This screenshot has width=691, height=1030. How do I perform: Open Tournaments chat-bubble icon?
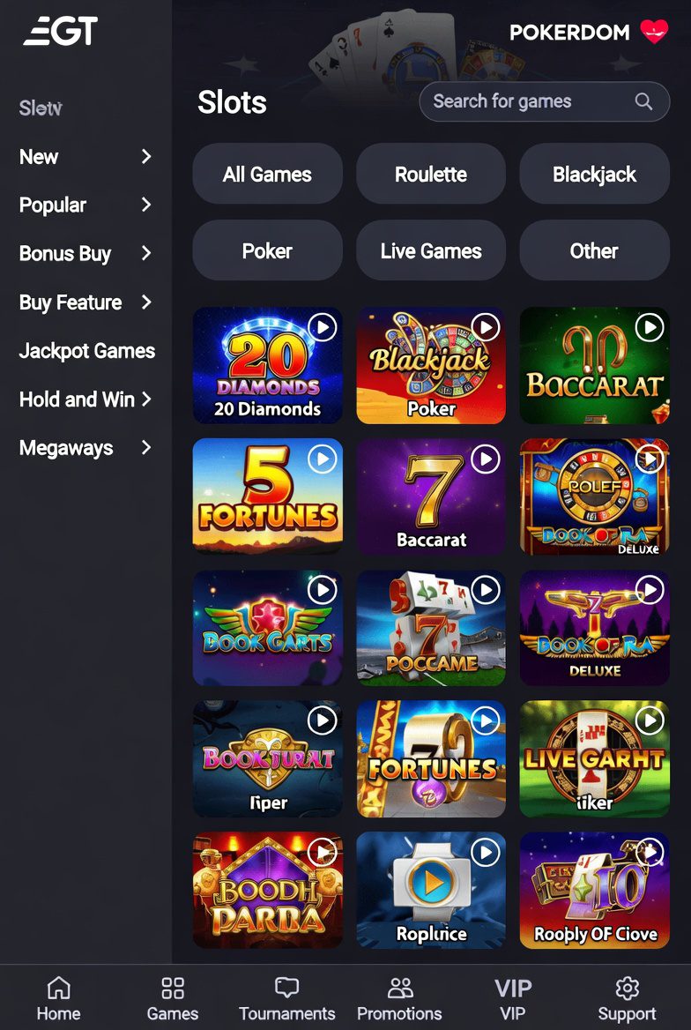[x=287, y=988]
